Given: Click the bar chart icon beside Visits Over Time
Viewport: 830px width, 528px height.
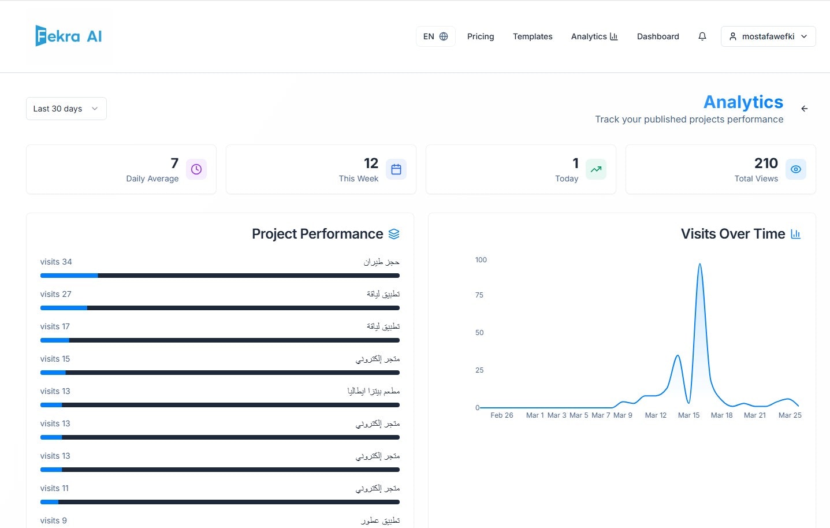Looking at the screenshot, I should pyautogui.click(x=795, y=234).
